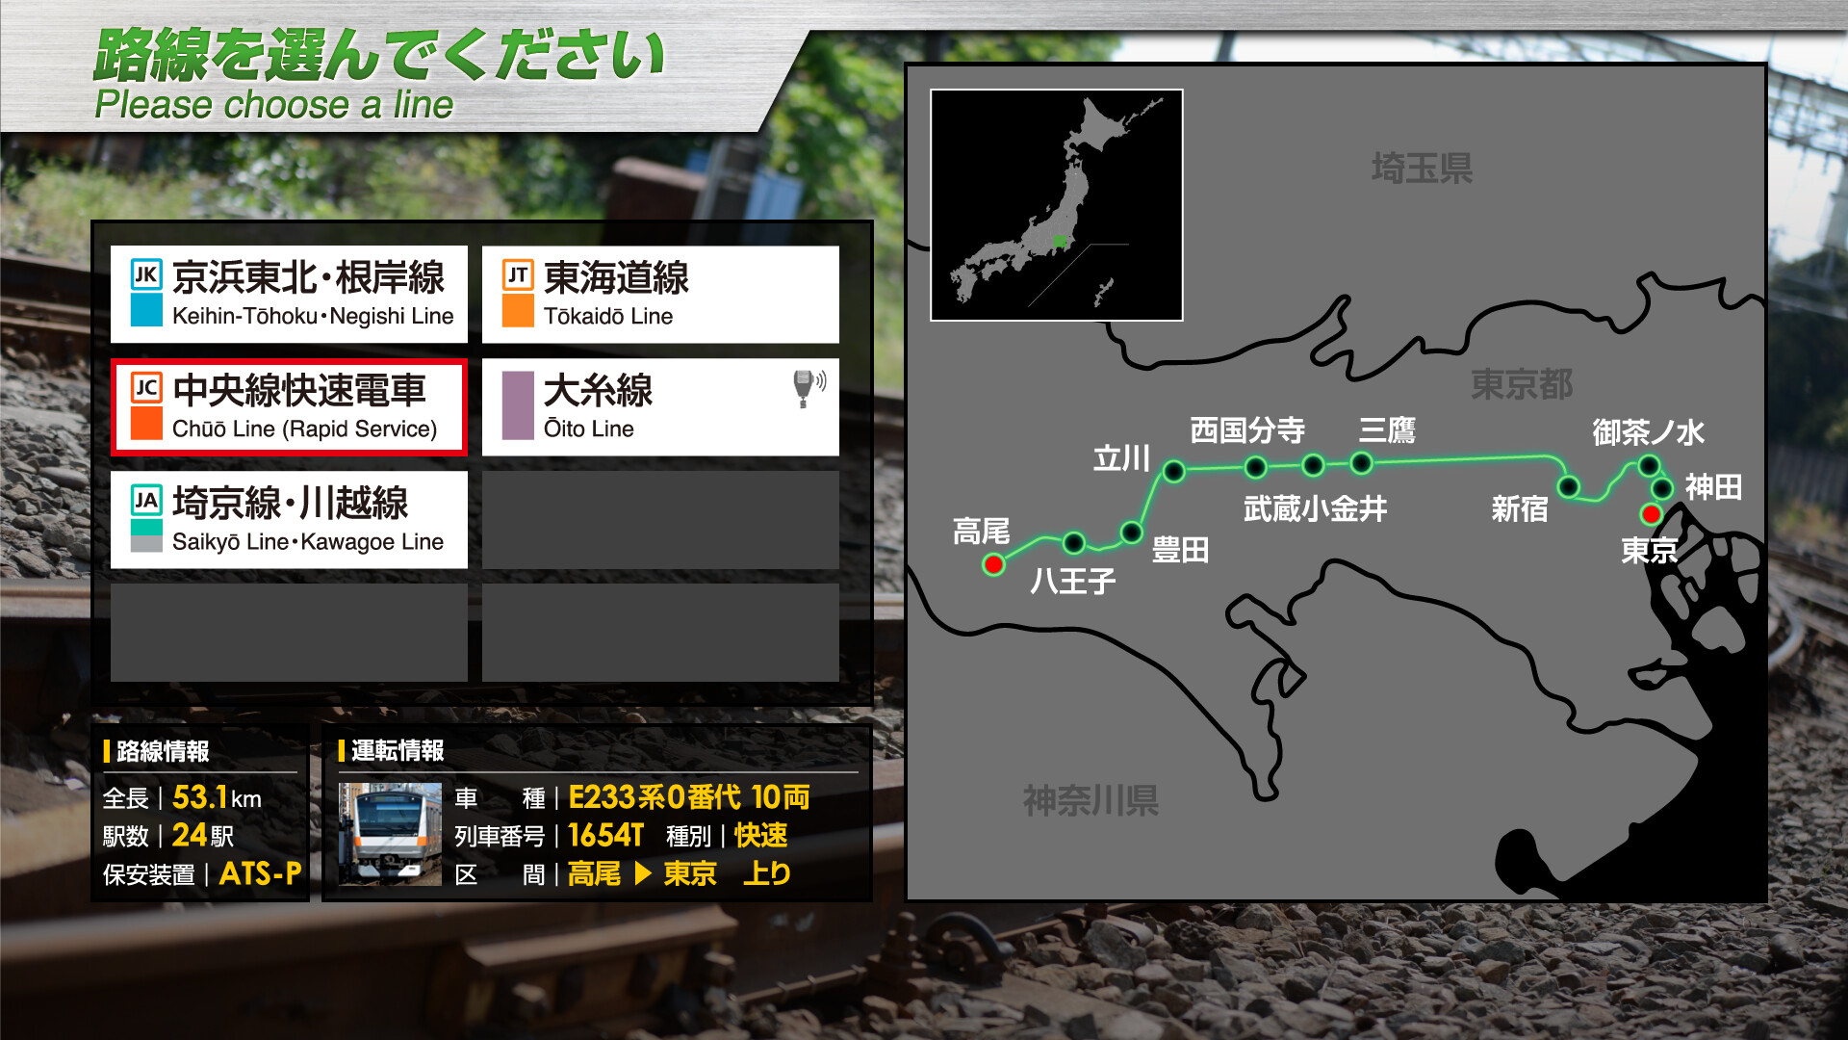This screenshot has height=1040, width=1848.
Task: Click the JT Tokaido line code icon
Action: coord(518,275)
